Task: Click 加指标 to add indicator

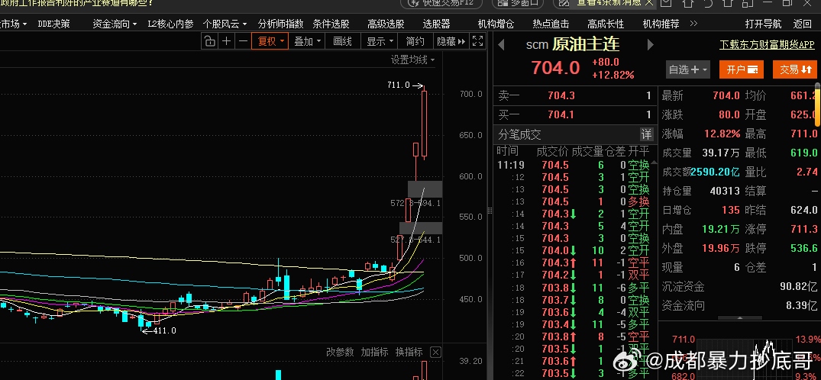Action: click(374, 352)
